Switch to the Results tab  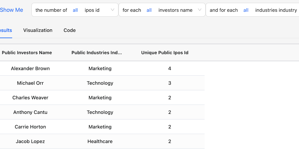(6, 30)
